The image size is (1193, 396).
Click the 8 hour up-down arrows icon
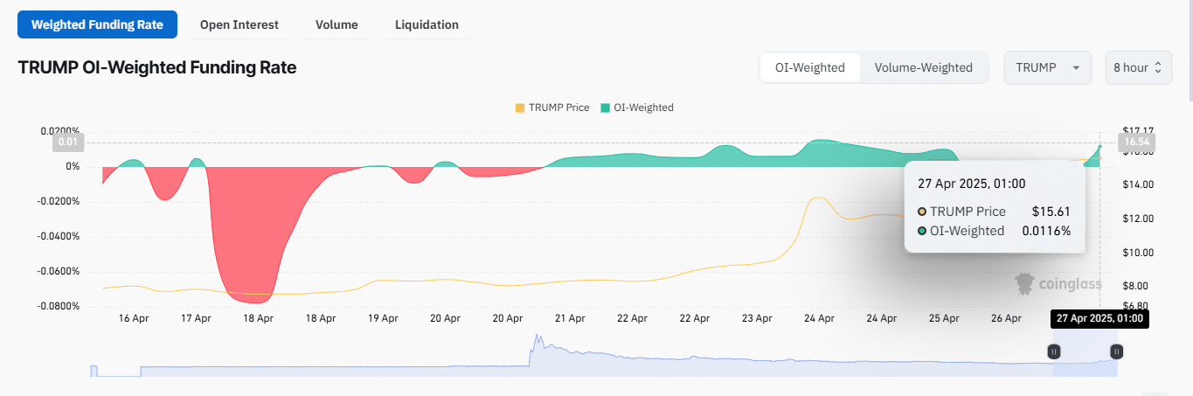[1158, 67]
